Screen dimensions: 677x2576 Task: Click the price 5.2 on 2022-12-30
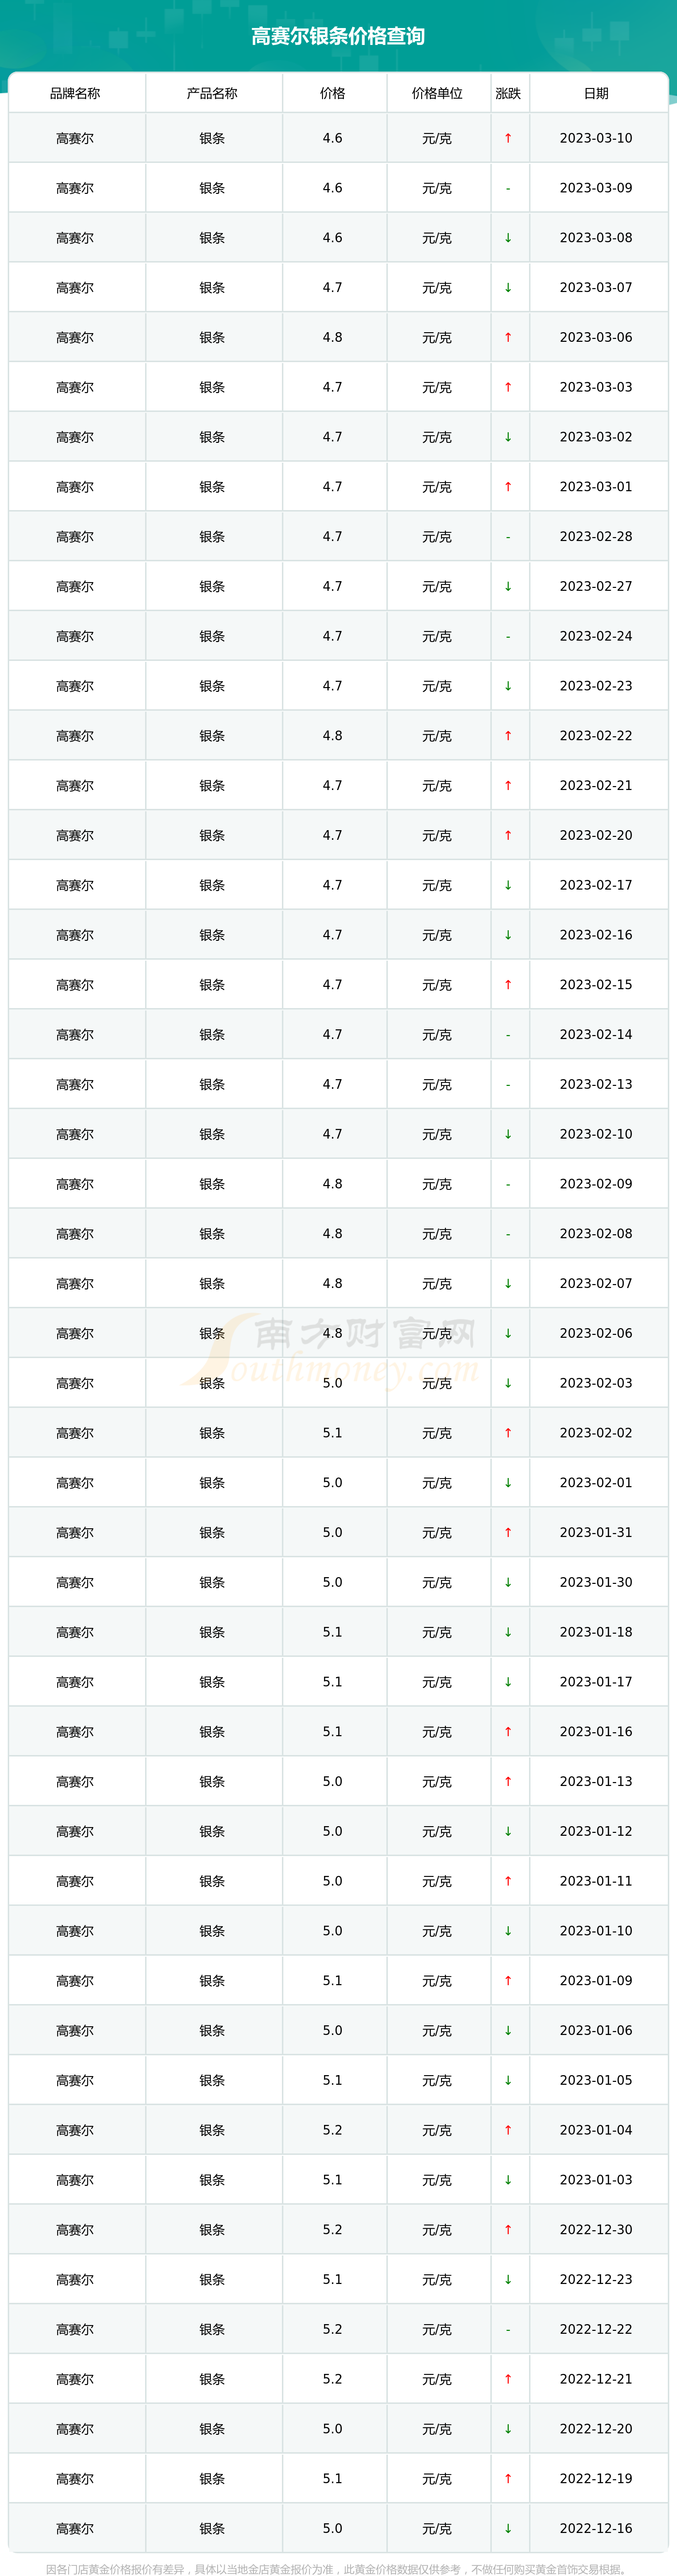pyautogui.click(x=333, y=2229)
